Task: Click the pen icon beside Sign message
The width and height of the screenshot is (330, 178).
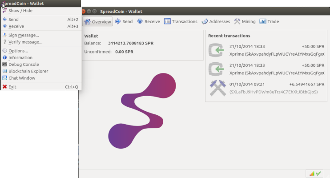Action: click(4, 35)
